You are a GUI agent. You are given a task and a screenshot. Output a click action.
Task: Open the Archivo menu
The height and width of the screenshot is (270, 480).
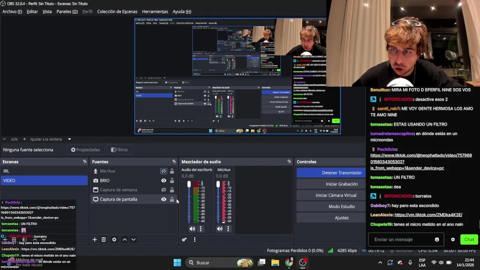point(12,12)
